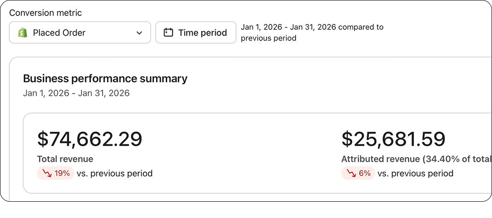Click 'vs. previous period' under Attributed revenue

tap(416, 174)
